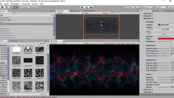This screenshot has width=174, height=98.
Task: Toggle pivot Center mode button
Action: pyautogui.click(x=24, y=7)
